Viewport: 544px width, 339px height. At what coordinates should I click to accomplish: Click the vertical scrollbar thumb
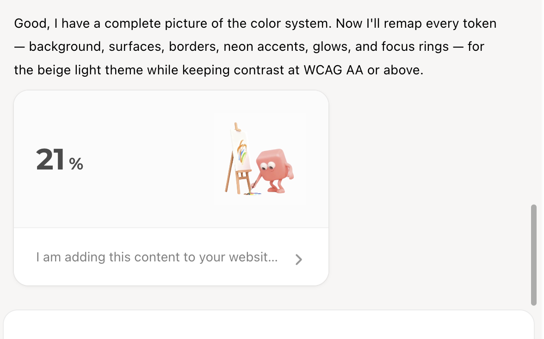[x=534, y=254]
